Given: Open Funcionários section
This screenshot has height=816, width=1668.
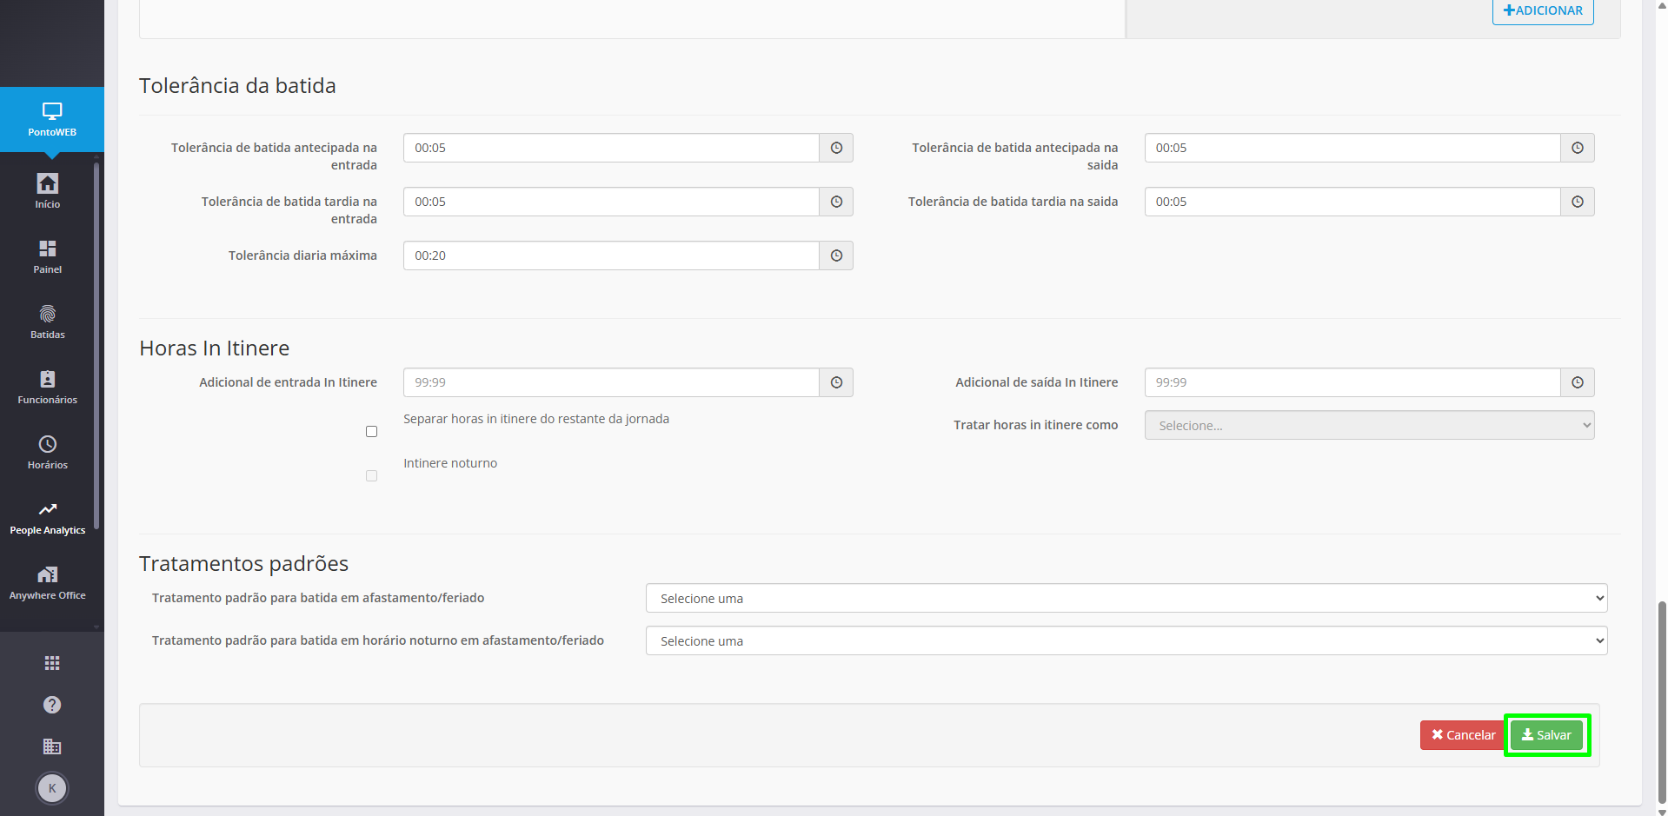Looking at the screenshot, I should 48,387.
